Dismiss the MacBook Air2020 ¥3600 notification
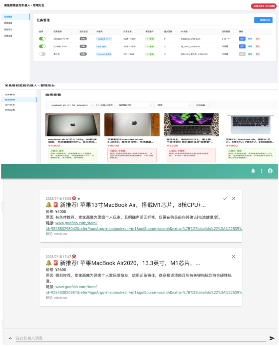The width and height of the screenshot is (279, 347). 234,257
